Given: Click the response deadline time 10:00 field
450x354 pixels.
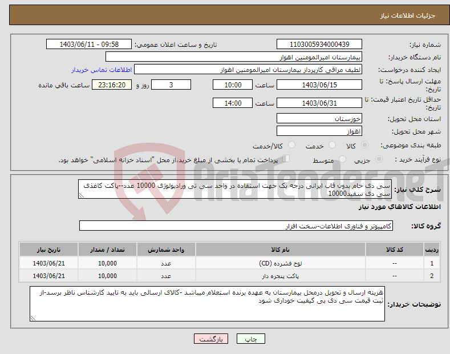Looking at the screenshot, I should 233,85.
